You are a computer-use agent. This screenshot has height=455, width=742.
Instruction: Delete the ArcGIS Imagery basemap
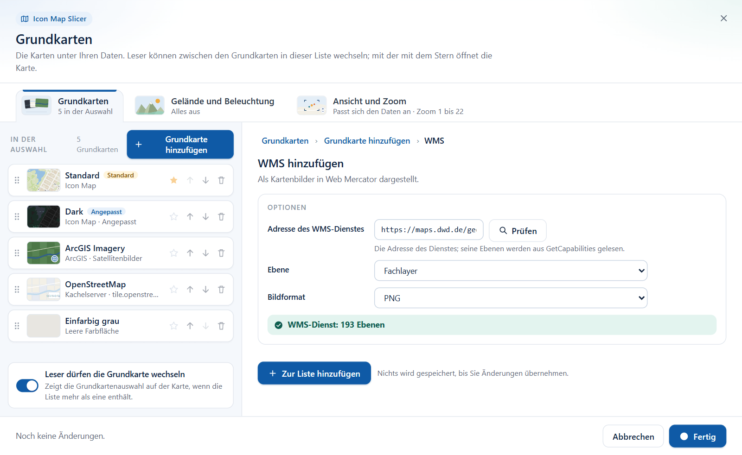click(x=221, y=253)
